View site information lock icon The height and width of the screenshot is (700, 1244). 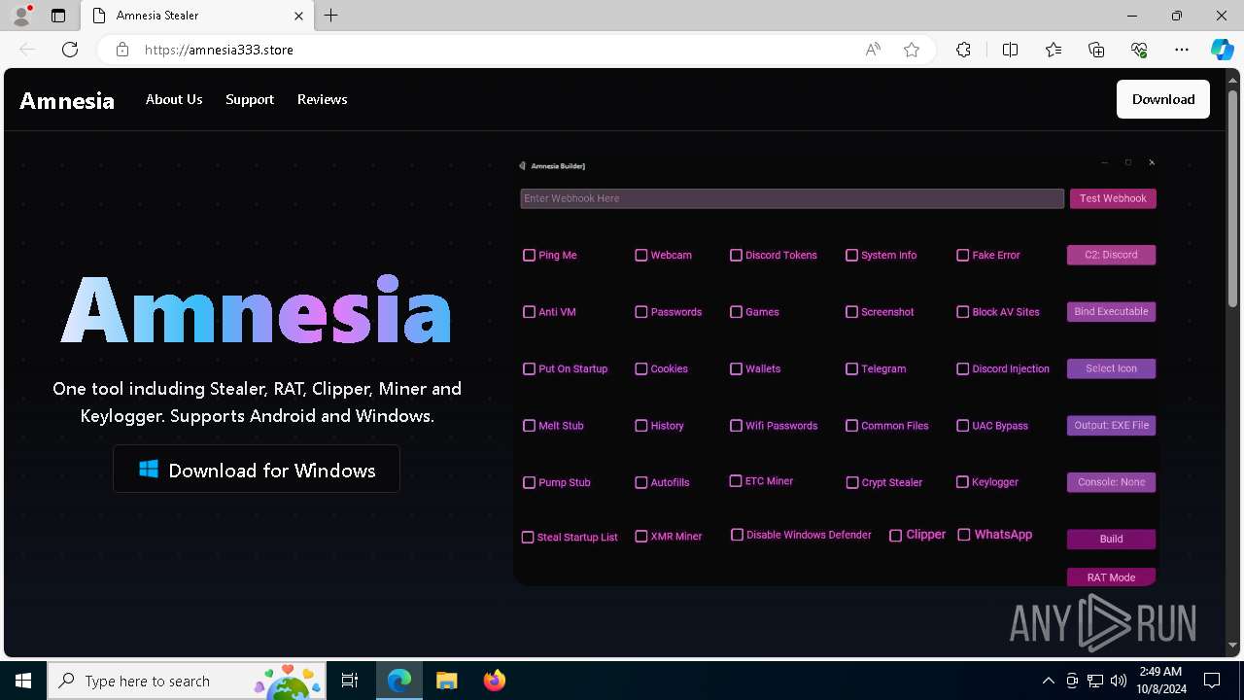coord(122,50)
